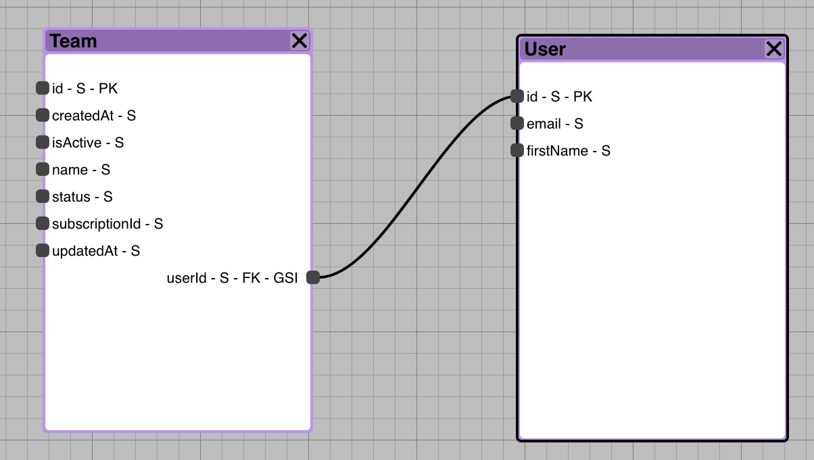Viewport: 814px width, 460px height.
Task: Click port beside createdAt - S
Action: 43,115
